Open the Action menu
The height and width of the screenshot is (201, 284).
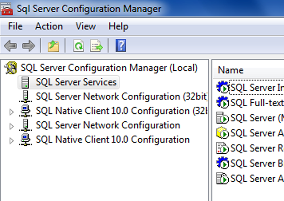coord(49,27)
